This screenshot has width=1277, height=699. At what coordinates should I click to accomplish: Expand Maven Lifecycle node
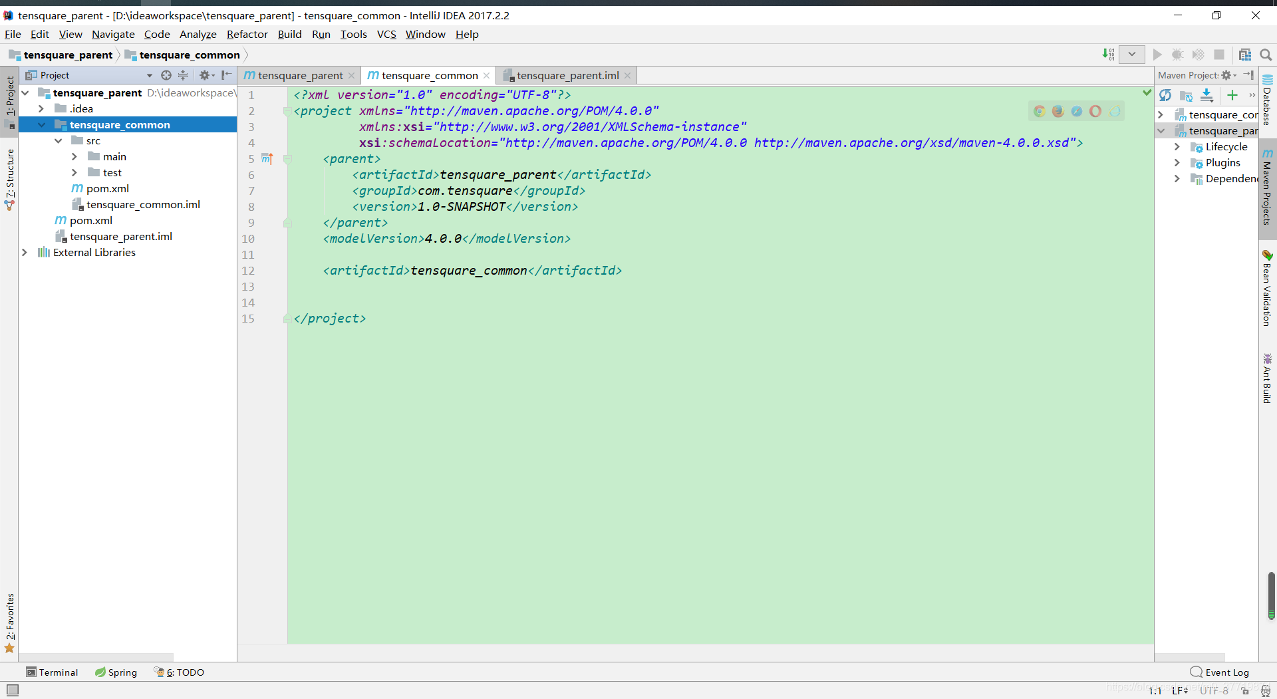[x=1177, y=146]
